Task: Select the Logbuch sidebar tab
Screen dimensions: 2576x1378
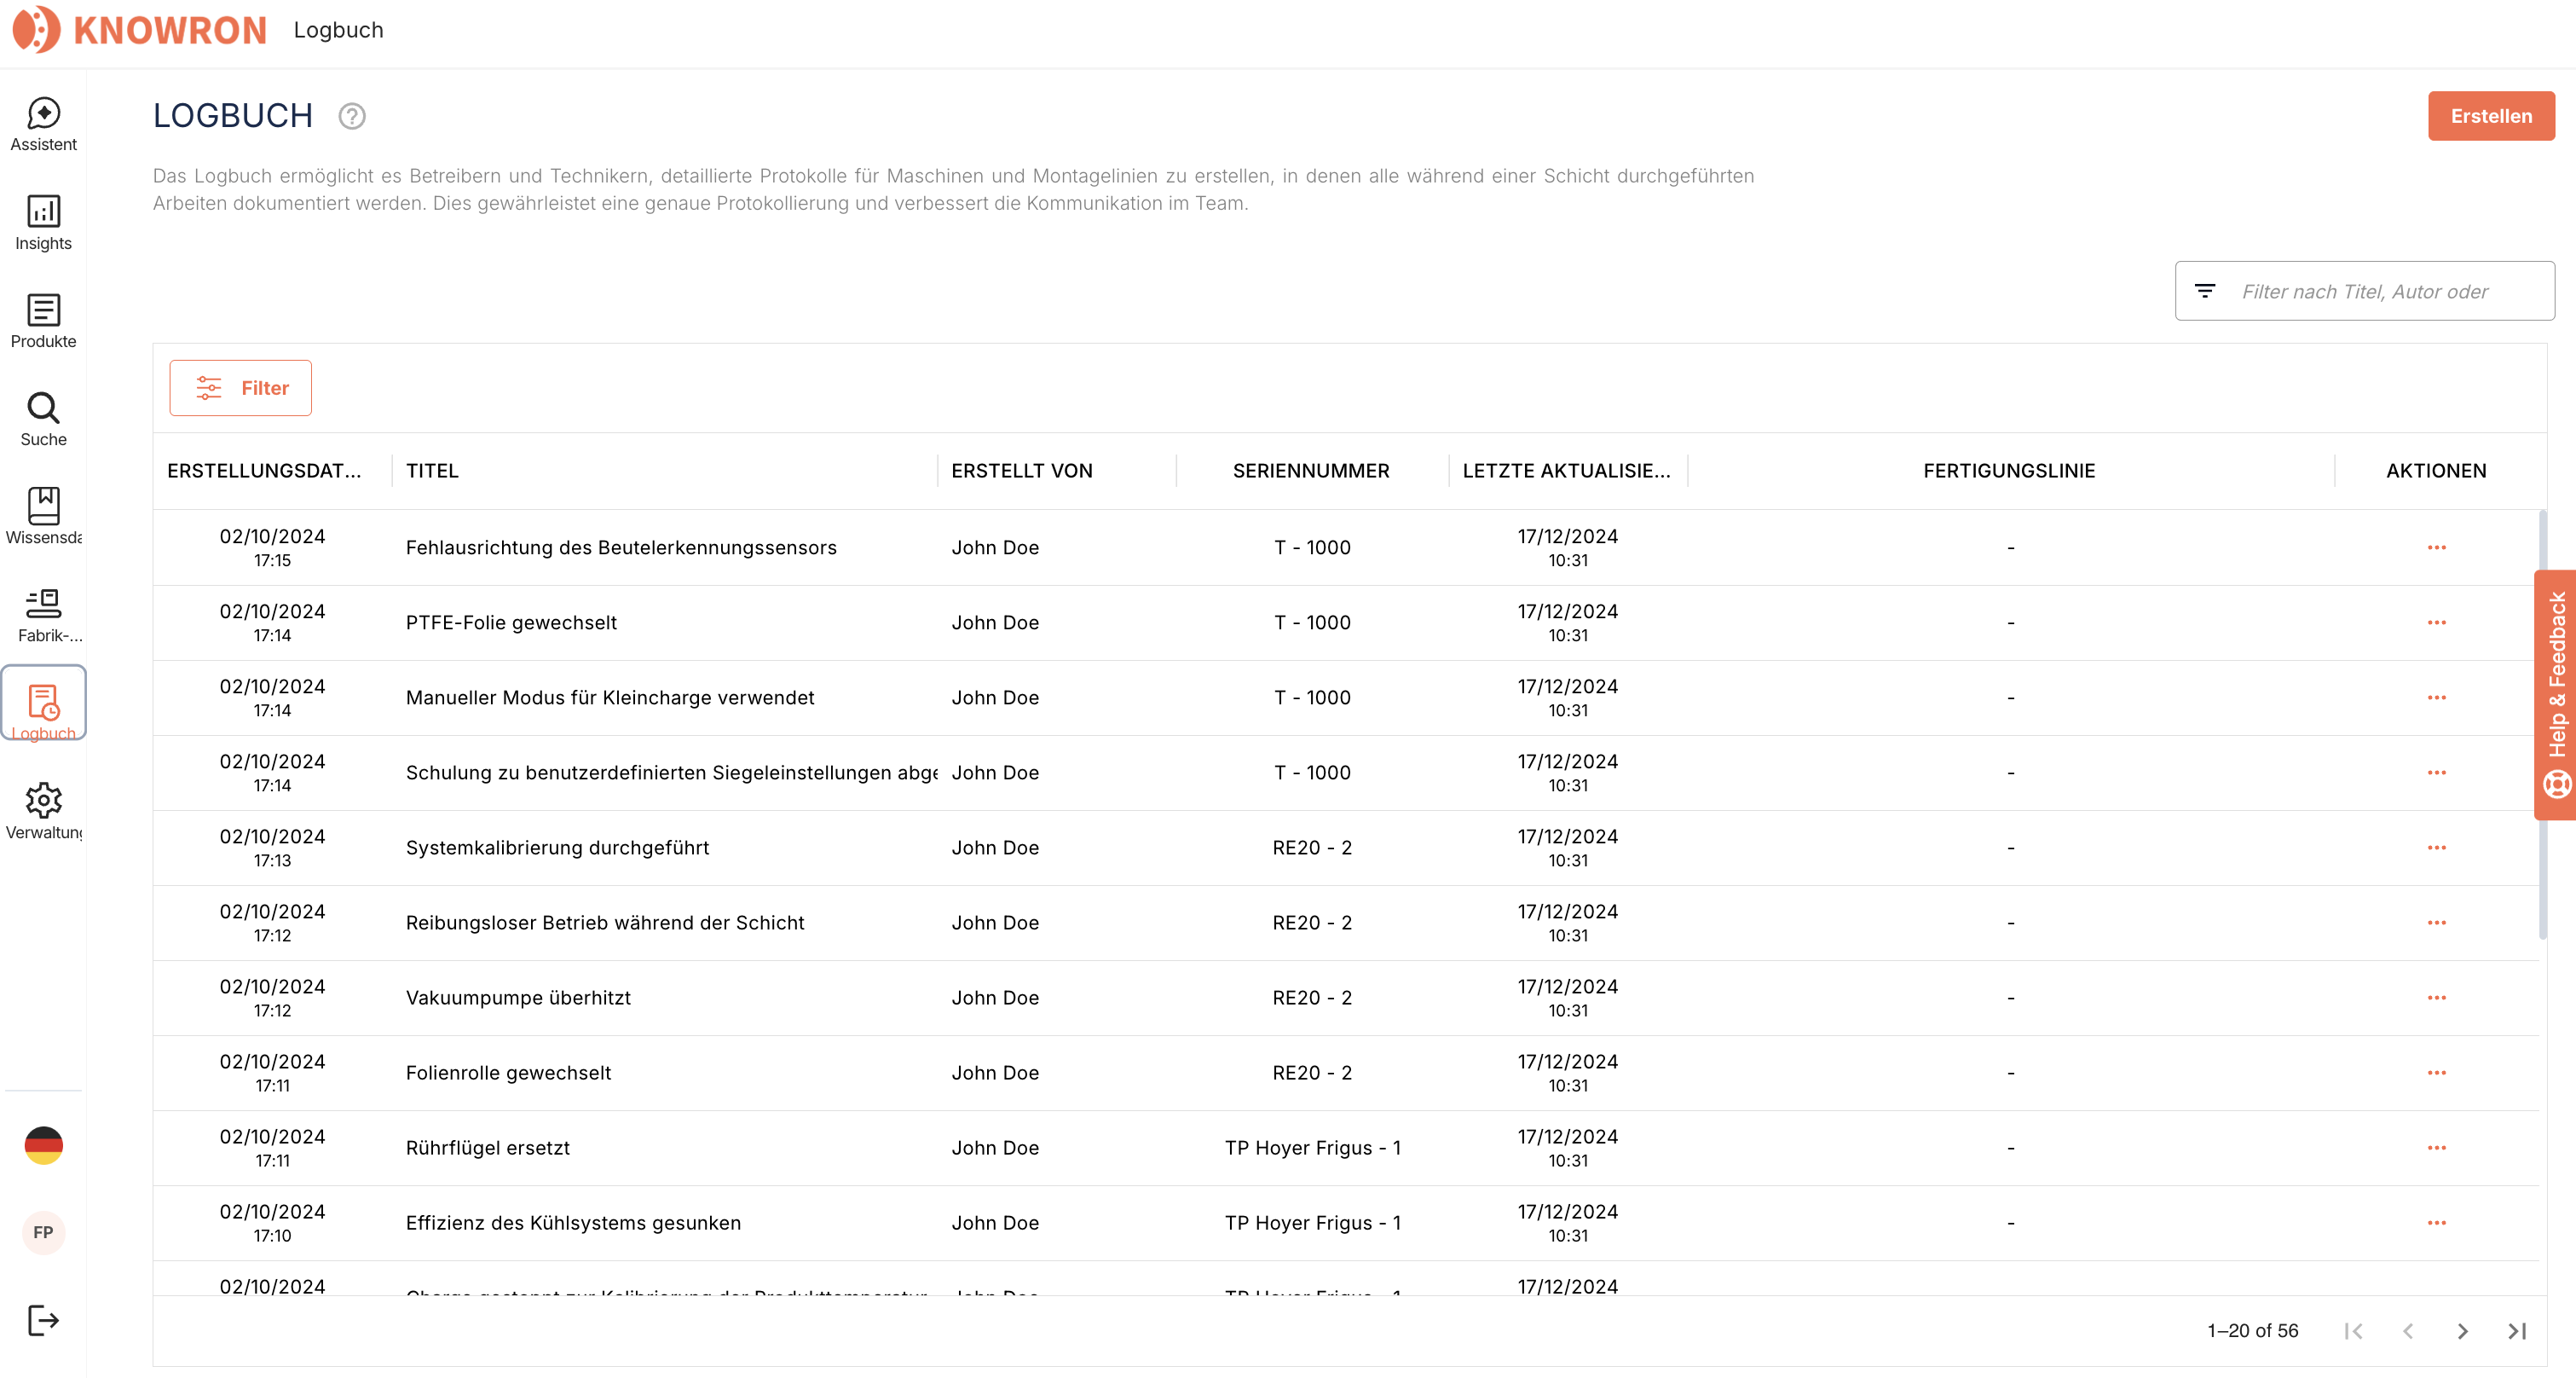Action: 43,703
